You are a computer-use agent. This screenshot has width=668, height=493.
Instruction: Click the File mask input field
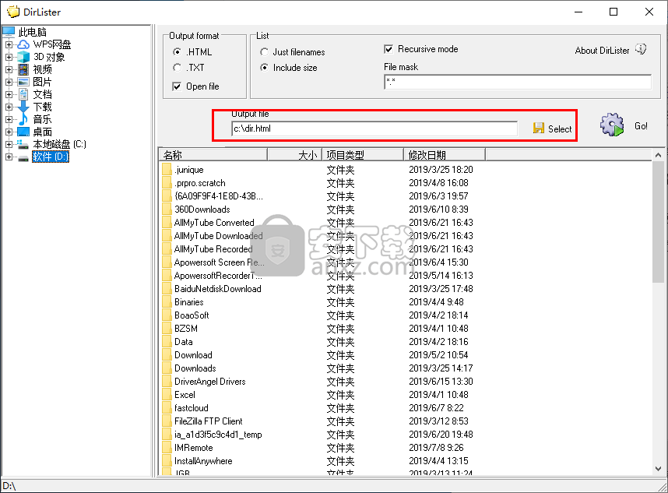coord(518,83)
